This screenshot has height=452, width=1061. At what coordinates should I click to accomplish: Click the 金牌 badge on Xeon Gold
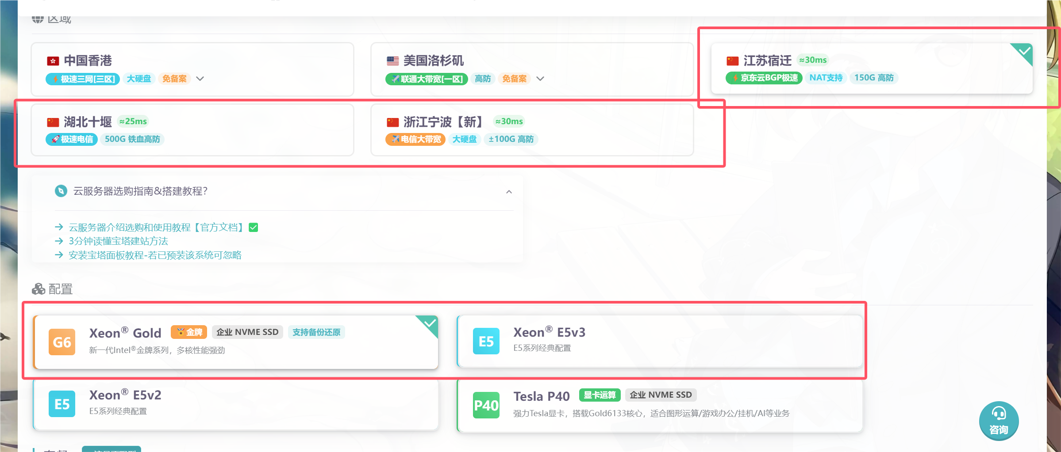189,332
